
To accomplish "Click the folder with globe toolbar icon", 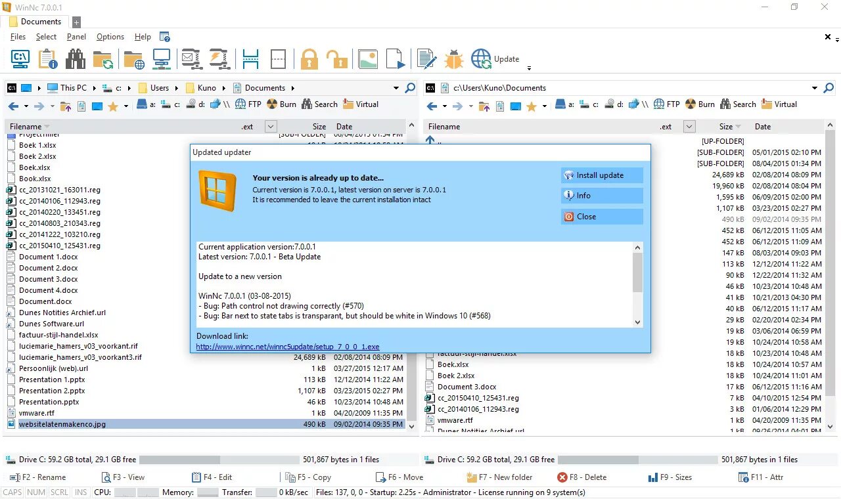I will tap(134, 60).
